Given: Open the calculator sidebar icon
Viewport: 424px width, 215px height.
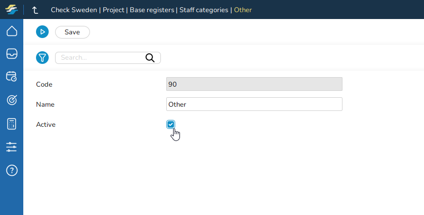Looking at the screenshot, I should (x=12, y=124).
